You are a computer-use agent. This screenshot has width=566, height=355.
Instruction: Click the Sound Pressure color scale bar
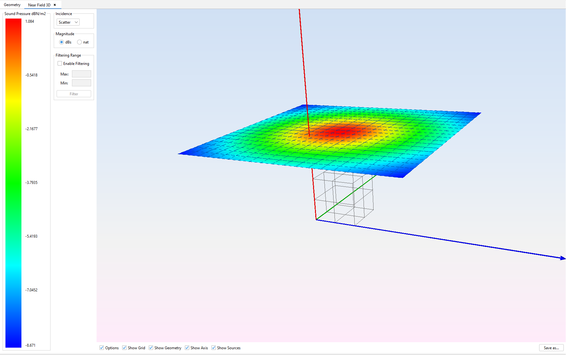coord(13,183)
